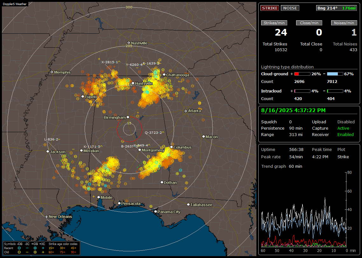Select the Huntsville city dot
Image resolution: width=362 pixels, height=258 pixels.
click(x=133, y=83)
